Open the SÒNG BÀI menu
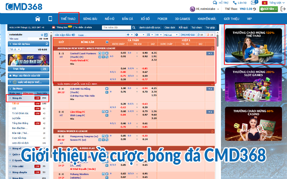287x179 pixels. pos(90,19)
